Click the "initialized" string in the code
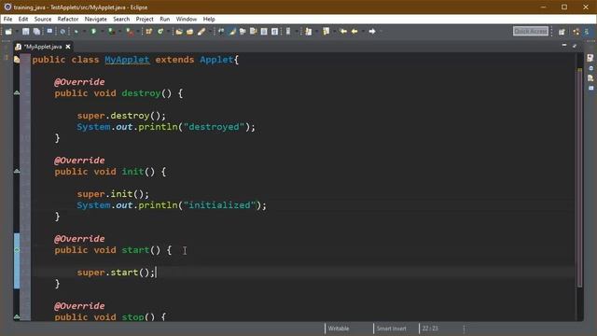The width and height of the screenshot is (597, 336). pos(220,205)
